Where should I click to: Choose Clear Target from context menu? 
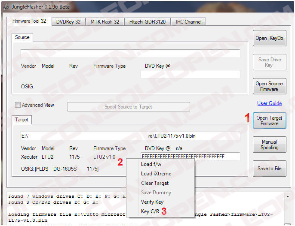(x=160, y=183)
